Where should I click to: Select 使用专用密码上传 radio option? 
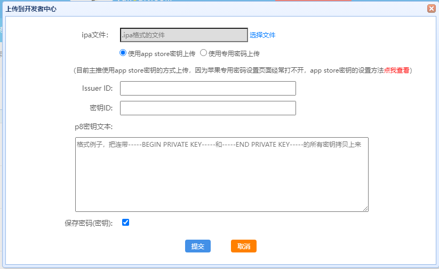coord(204,53)
